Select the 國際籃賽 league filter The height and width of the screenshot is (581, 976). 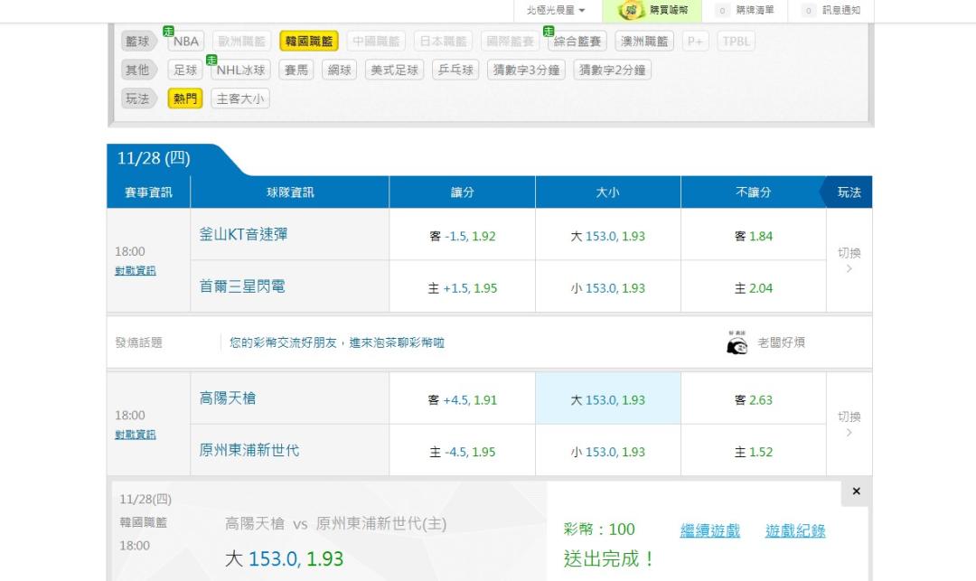[x=511, y=41]
